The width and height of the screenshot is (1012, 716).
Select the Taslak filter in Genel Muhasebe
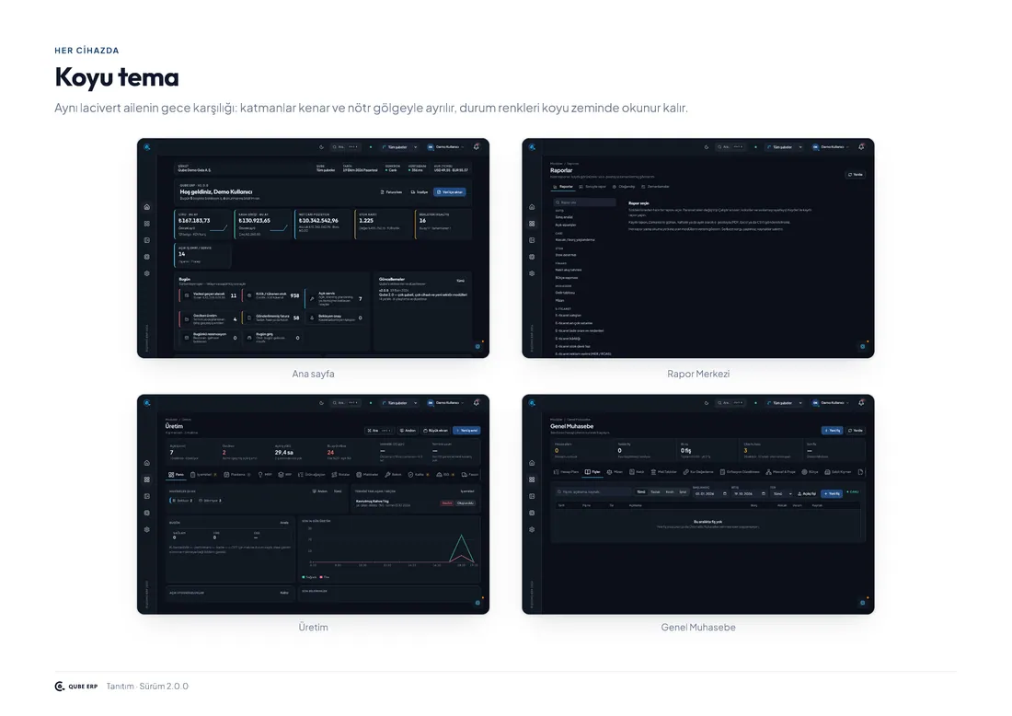click(x=655, y=492)
